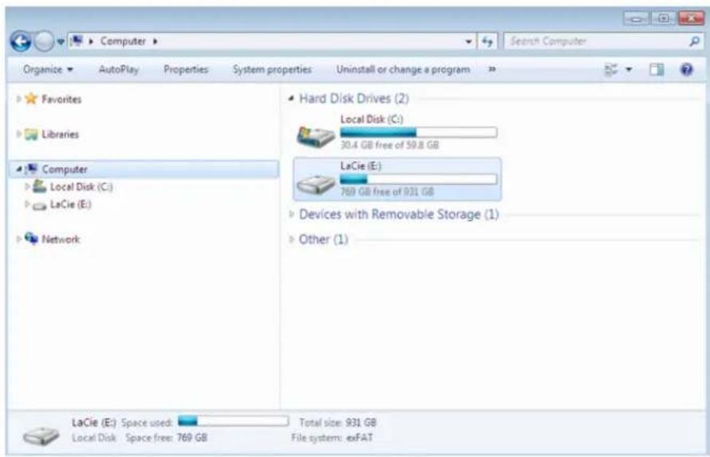
Task: Click Local Disk (C:) sidebar drive icon
Action: coord(39,186)
